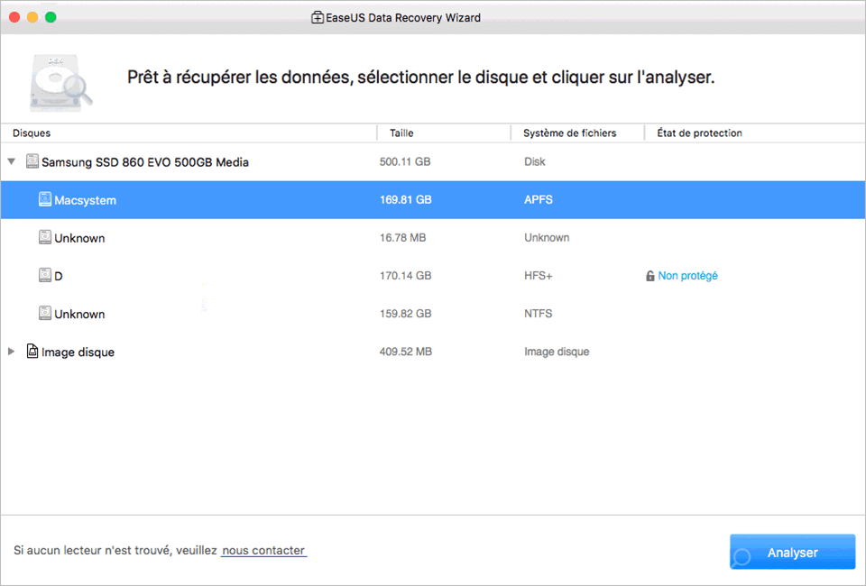Sort by État de protection header
866x586 pixels.
pyautogui.click(x=699, y=133)
